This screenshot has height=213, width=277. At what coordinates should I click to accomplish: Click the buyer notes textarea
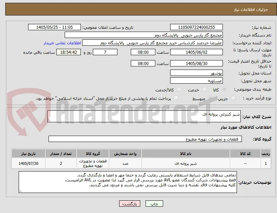pyautogui.click(x=128, y=182)
